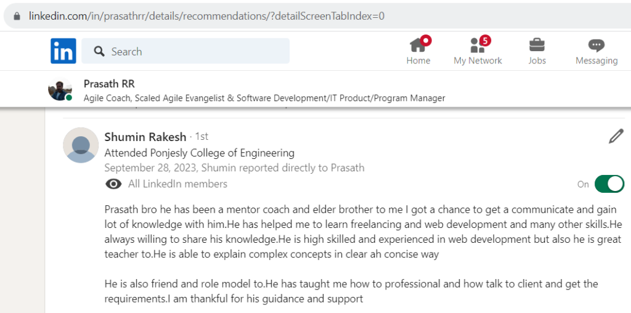Click the search magnifier icon
Image resolution: width=631 pixels, height=313 pixels.
click(99, 51)
